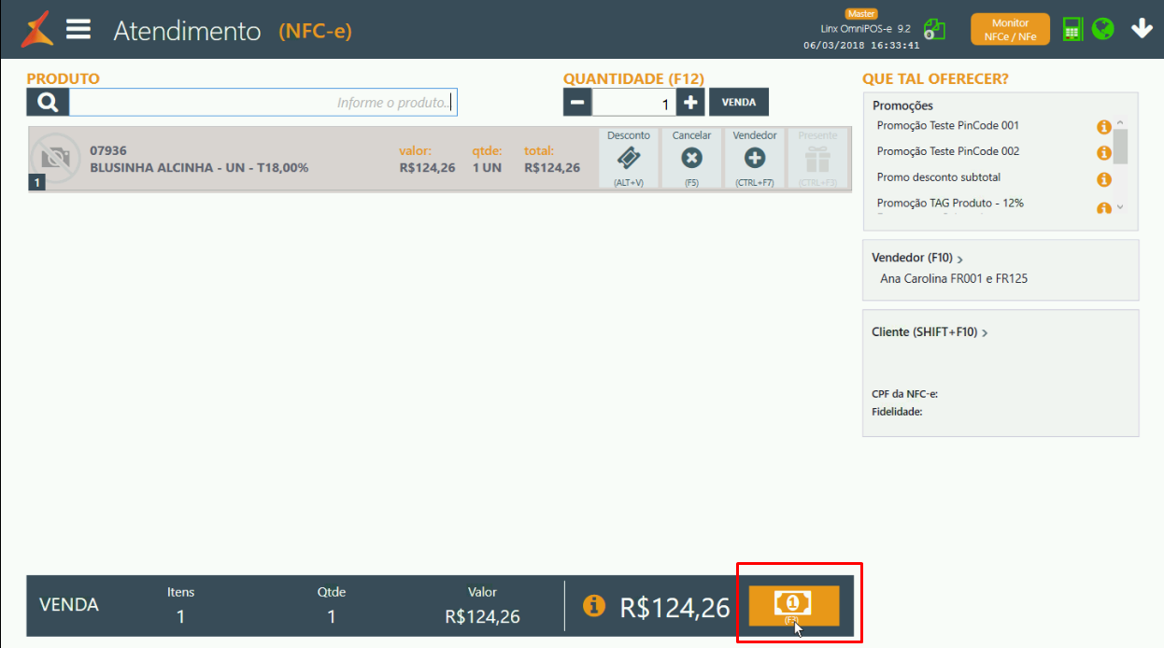Click the Atendimento page title
This screenshot has width=1164, height=648.
click(187, 31)
